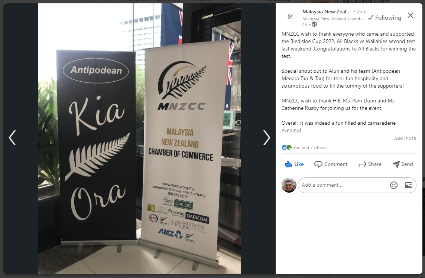Screen dimensions: 425x278
Task: Advance to the next photo with right arrow
Action: point(267,138)
